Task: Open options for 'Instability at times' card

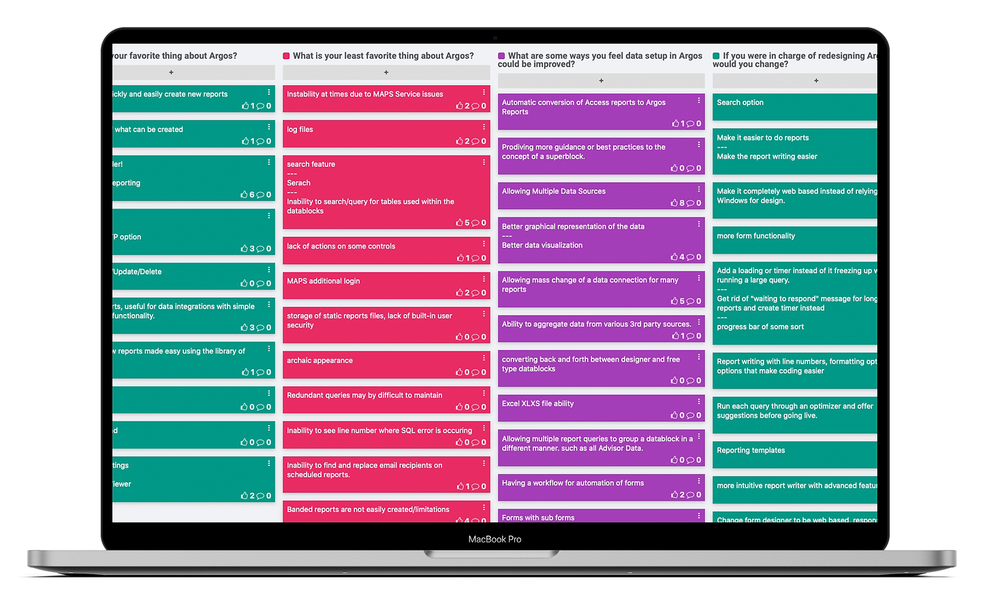Action: [484, 92]
